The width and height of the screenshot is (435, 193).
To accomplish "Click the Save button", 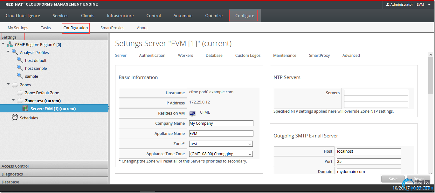I will pyautogui.click(x=393, y=179).
